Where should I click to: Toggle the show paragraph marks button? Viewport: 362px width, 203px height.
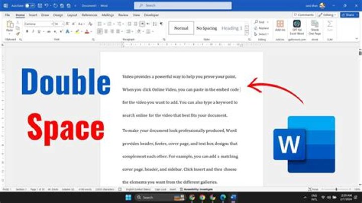161,24
